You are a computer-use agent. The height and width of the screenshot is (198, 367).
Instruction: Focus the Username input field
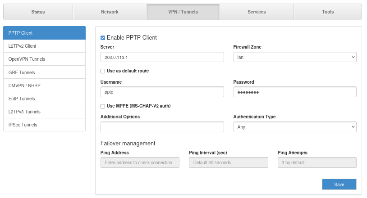162,92
